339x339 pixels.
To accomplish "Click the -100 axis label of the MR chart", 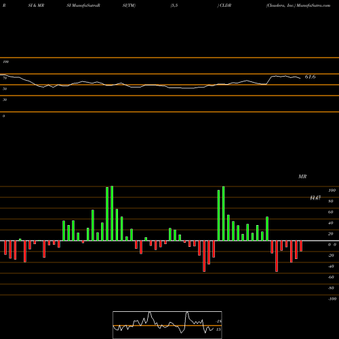I will pyautogui.click(x=332, y=299).
